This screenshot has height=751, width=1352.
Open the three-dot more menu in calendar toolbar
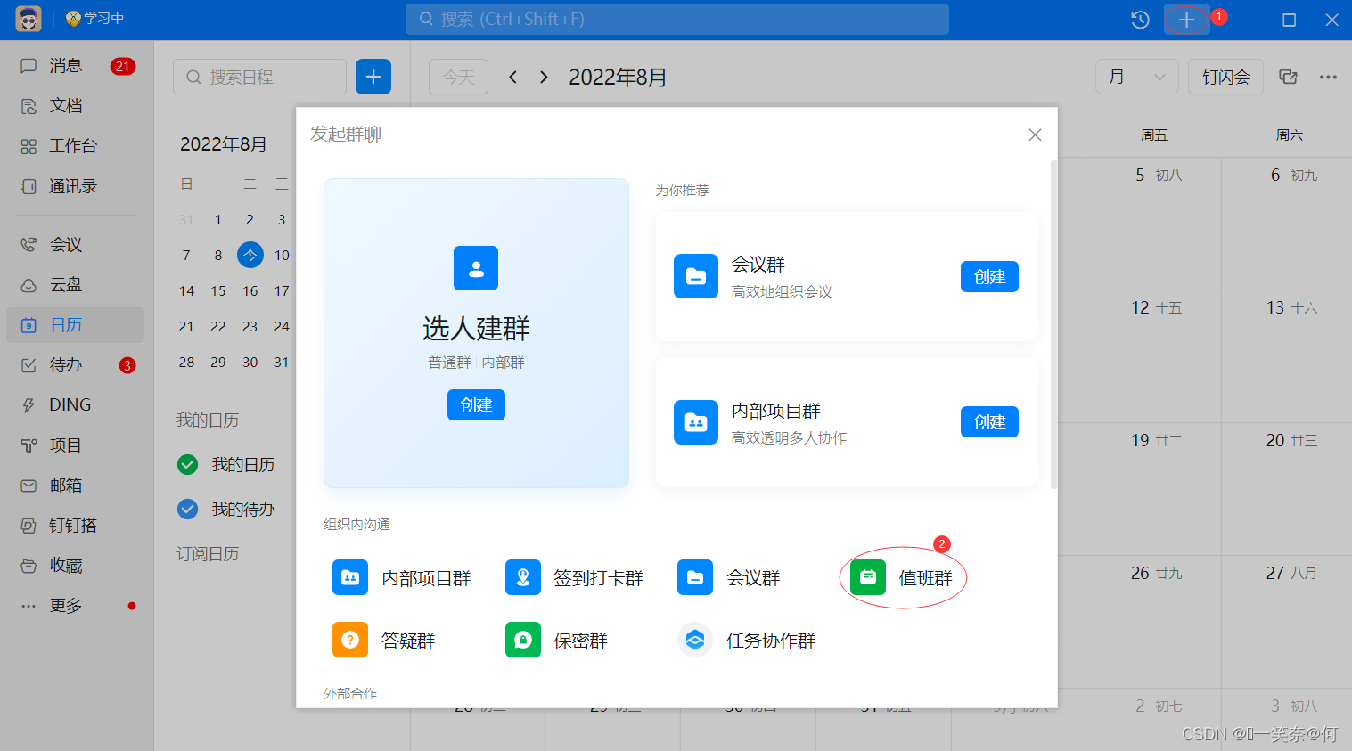1328,78
